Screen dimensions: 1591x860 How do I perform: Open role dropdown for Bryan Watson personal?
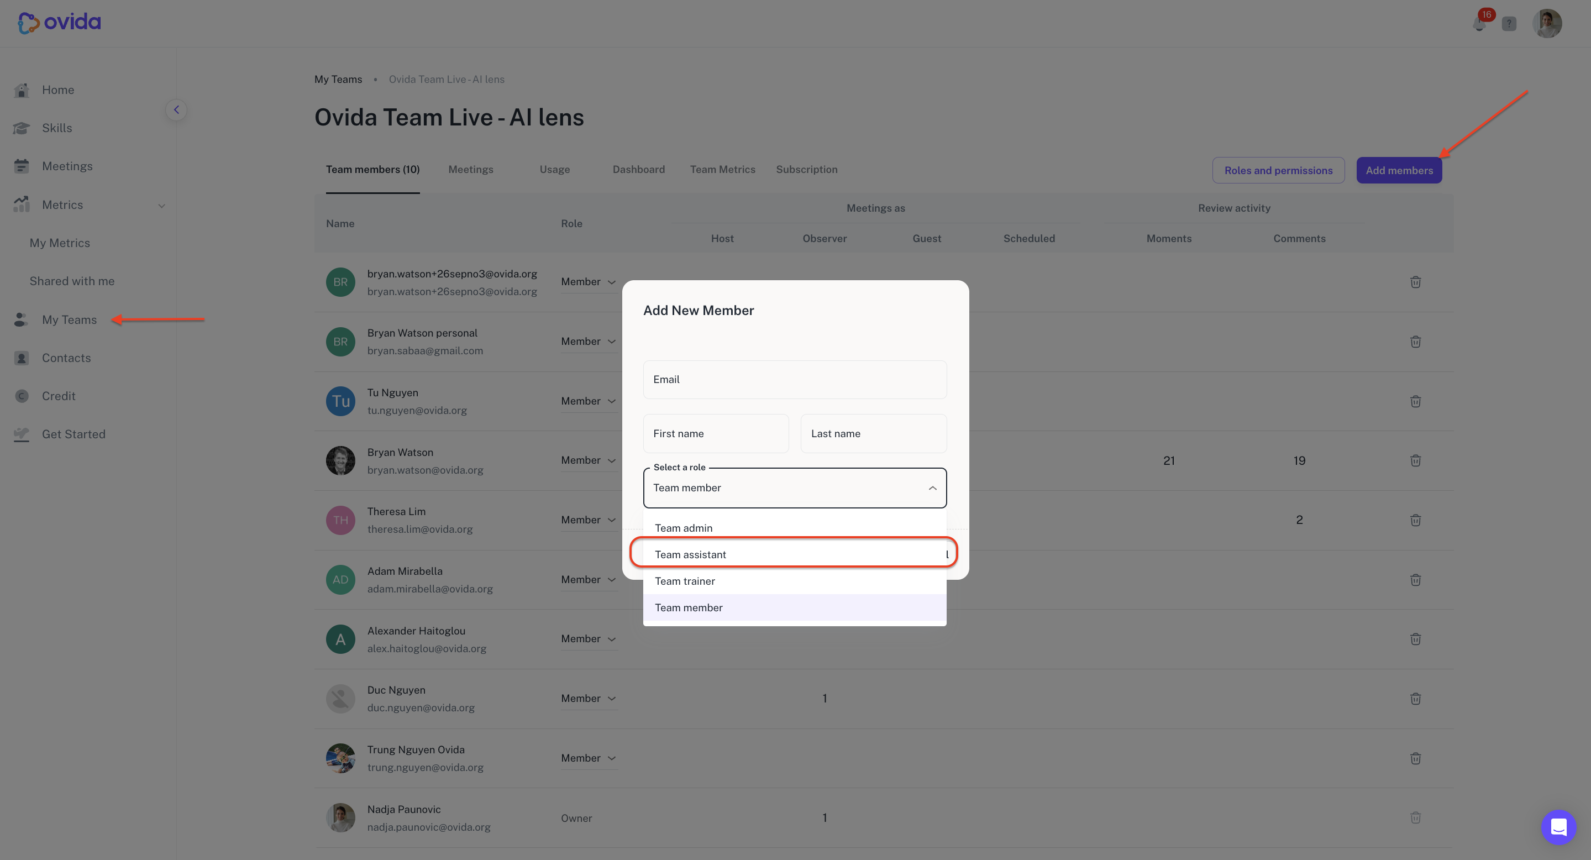click(589, 342)
